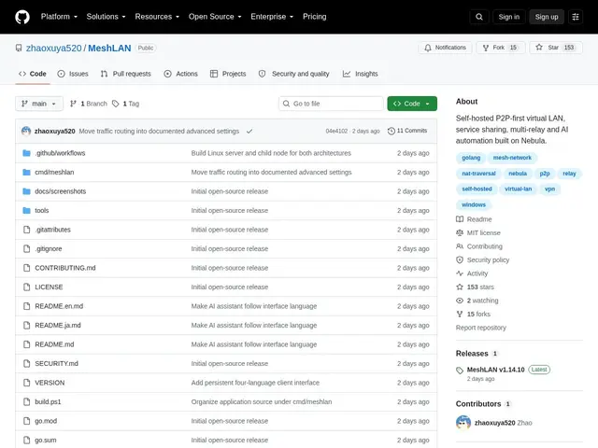
Task: Click the windows topic tag
Action: [474, 204]
